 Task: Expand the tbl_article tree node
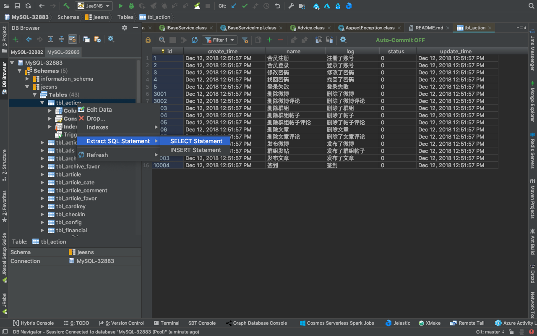pyautogui.click(x=42, y=174)
